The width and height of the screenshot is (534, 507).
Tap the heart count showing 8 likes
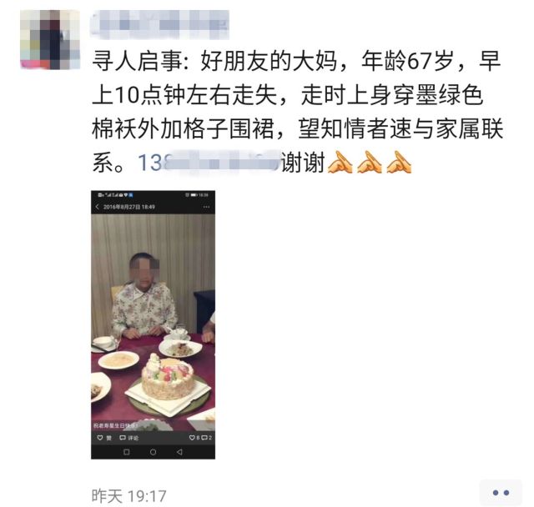point(194,438)
